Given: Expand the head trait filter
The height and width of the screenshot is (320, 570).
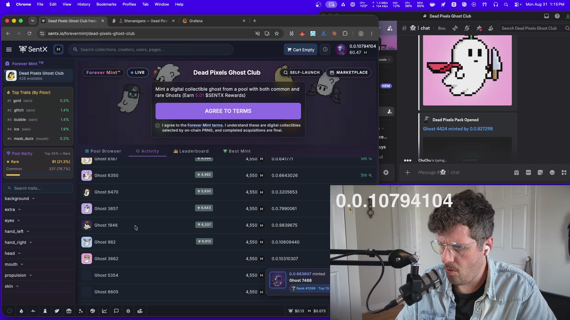Looking at the screenshot, I should coord(12,253).
